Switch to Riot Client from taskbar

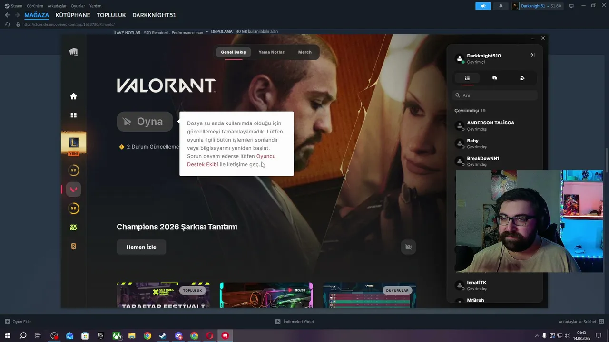225,336
